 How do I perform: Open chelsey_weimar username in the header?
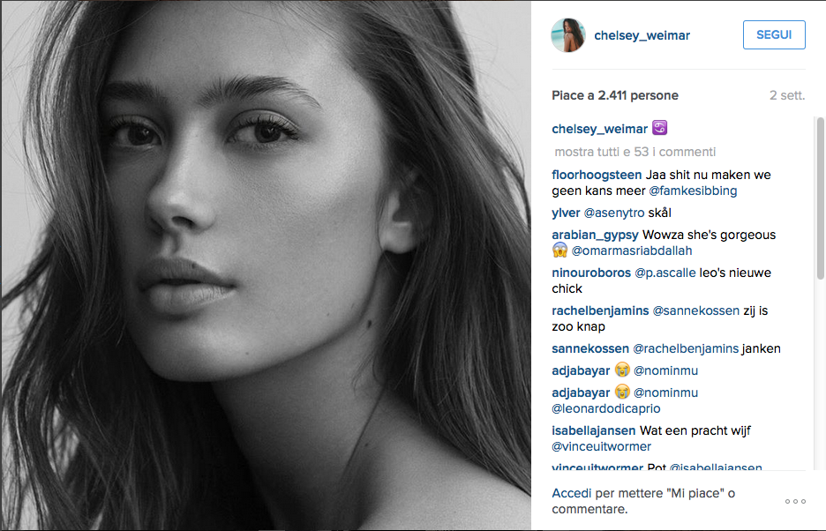point(642,35)
